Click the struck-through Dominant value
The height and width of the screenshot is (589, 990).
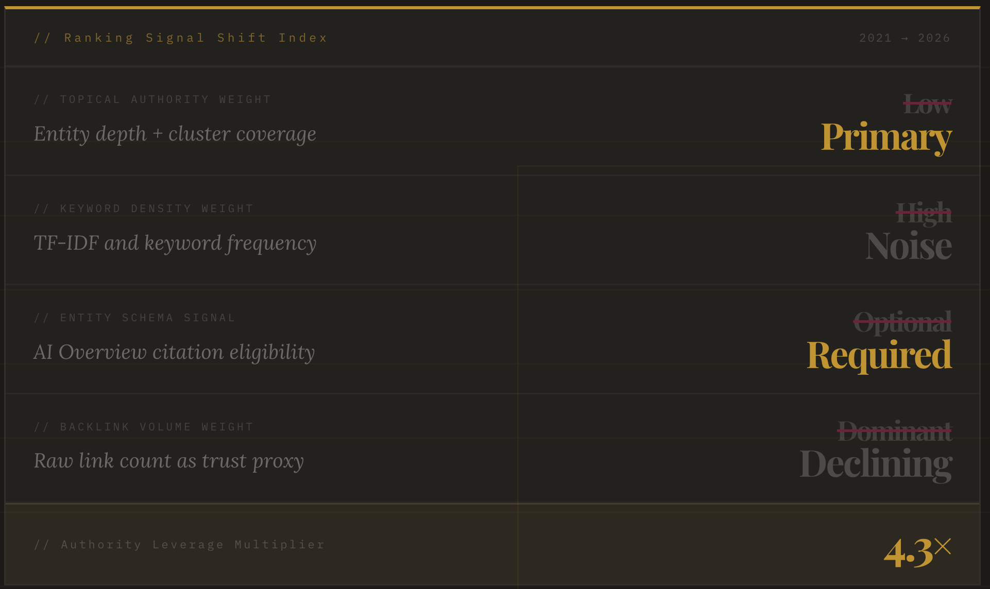pos(895,431)
